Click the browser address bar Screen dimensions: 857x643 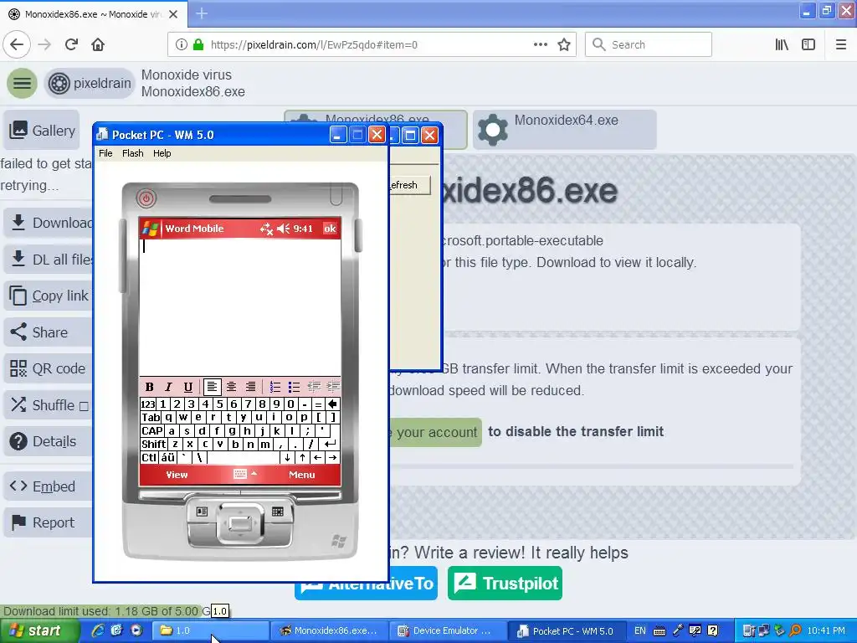[x=372, y=44]
